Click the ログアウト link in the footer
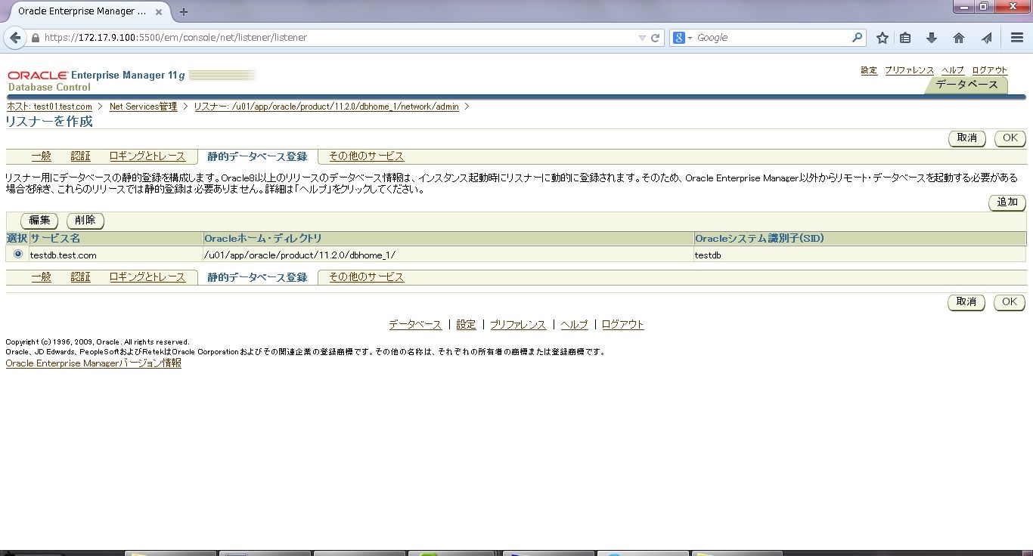The image size is (1033, 556). coord(623,324)
